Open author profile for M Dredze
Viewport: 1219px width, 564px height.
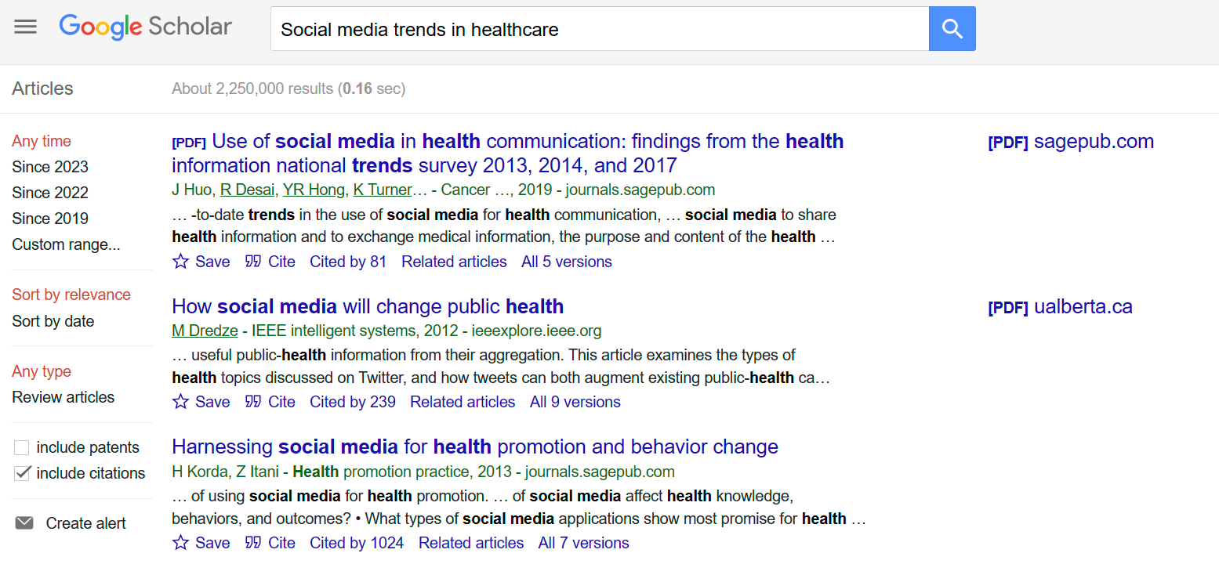point(205,331)
